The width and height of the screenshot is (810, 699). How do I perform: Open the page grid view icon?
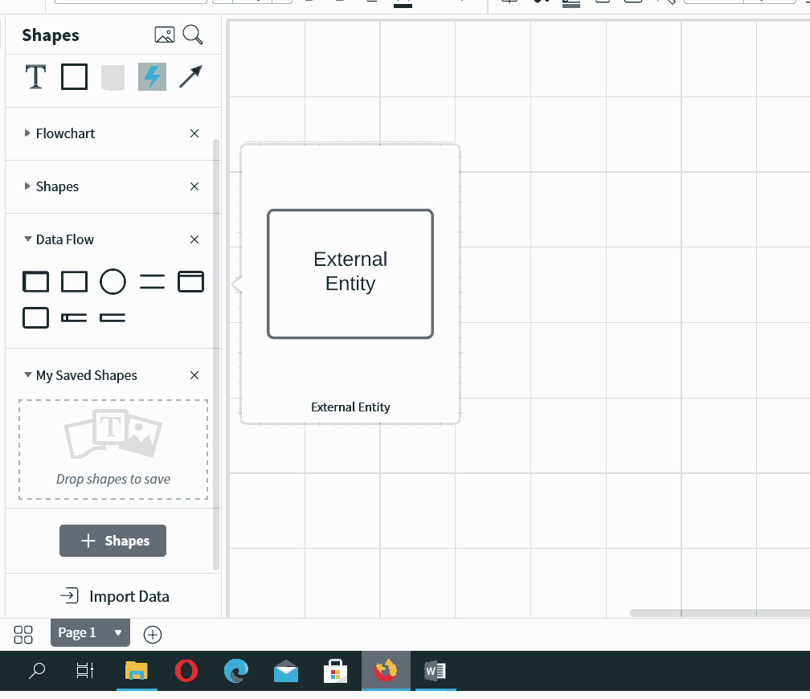pyautogui.click(x=23, y=634)
